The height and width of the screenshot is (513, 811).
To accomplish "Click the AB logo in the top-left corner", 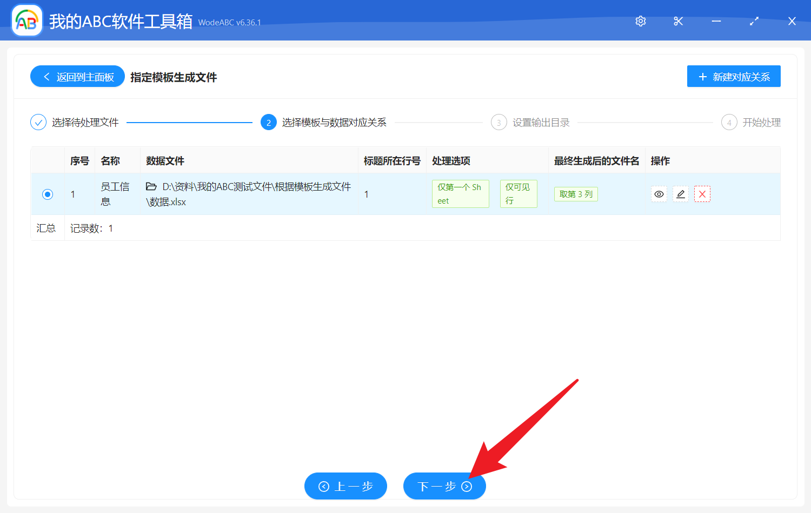I will pos(26,20).
